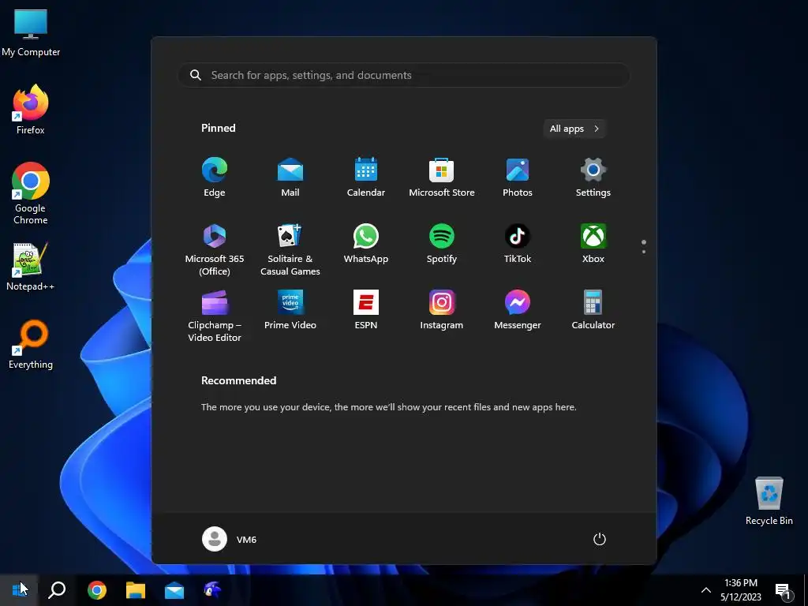Launch the Photos app
Viewport: 808px width, 606px height.
click(x=518, y=177)
